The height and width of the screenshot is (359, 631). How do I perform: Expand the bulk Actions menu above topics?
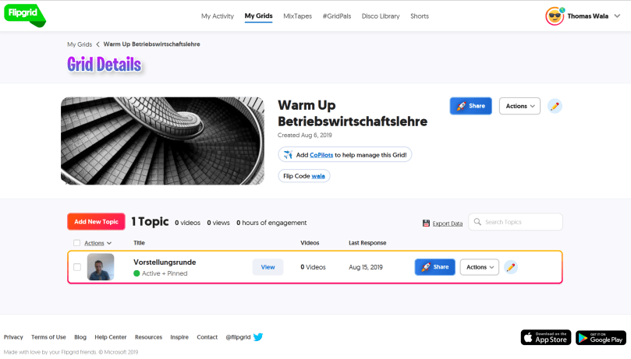click(x=97, y=243)
